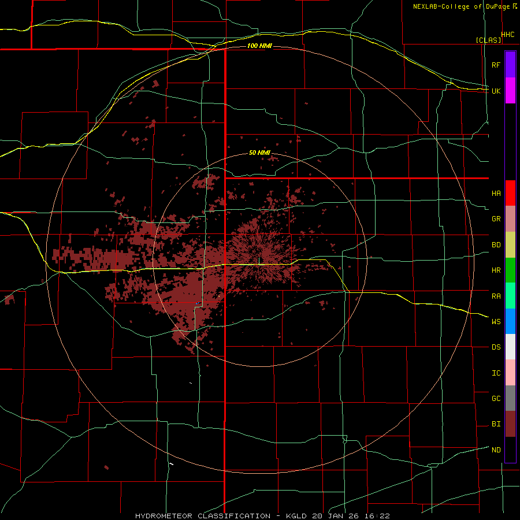Click the HR green legend swatch
Screen dimensions: 520x520
click(x=510, y=270)
